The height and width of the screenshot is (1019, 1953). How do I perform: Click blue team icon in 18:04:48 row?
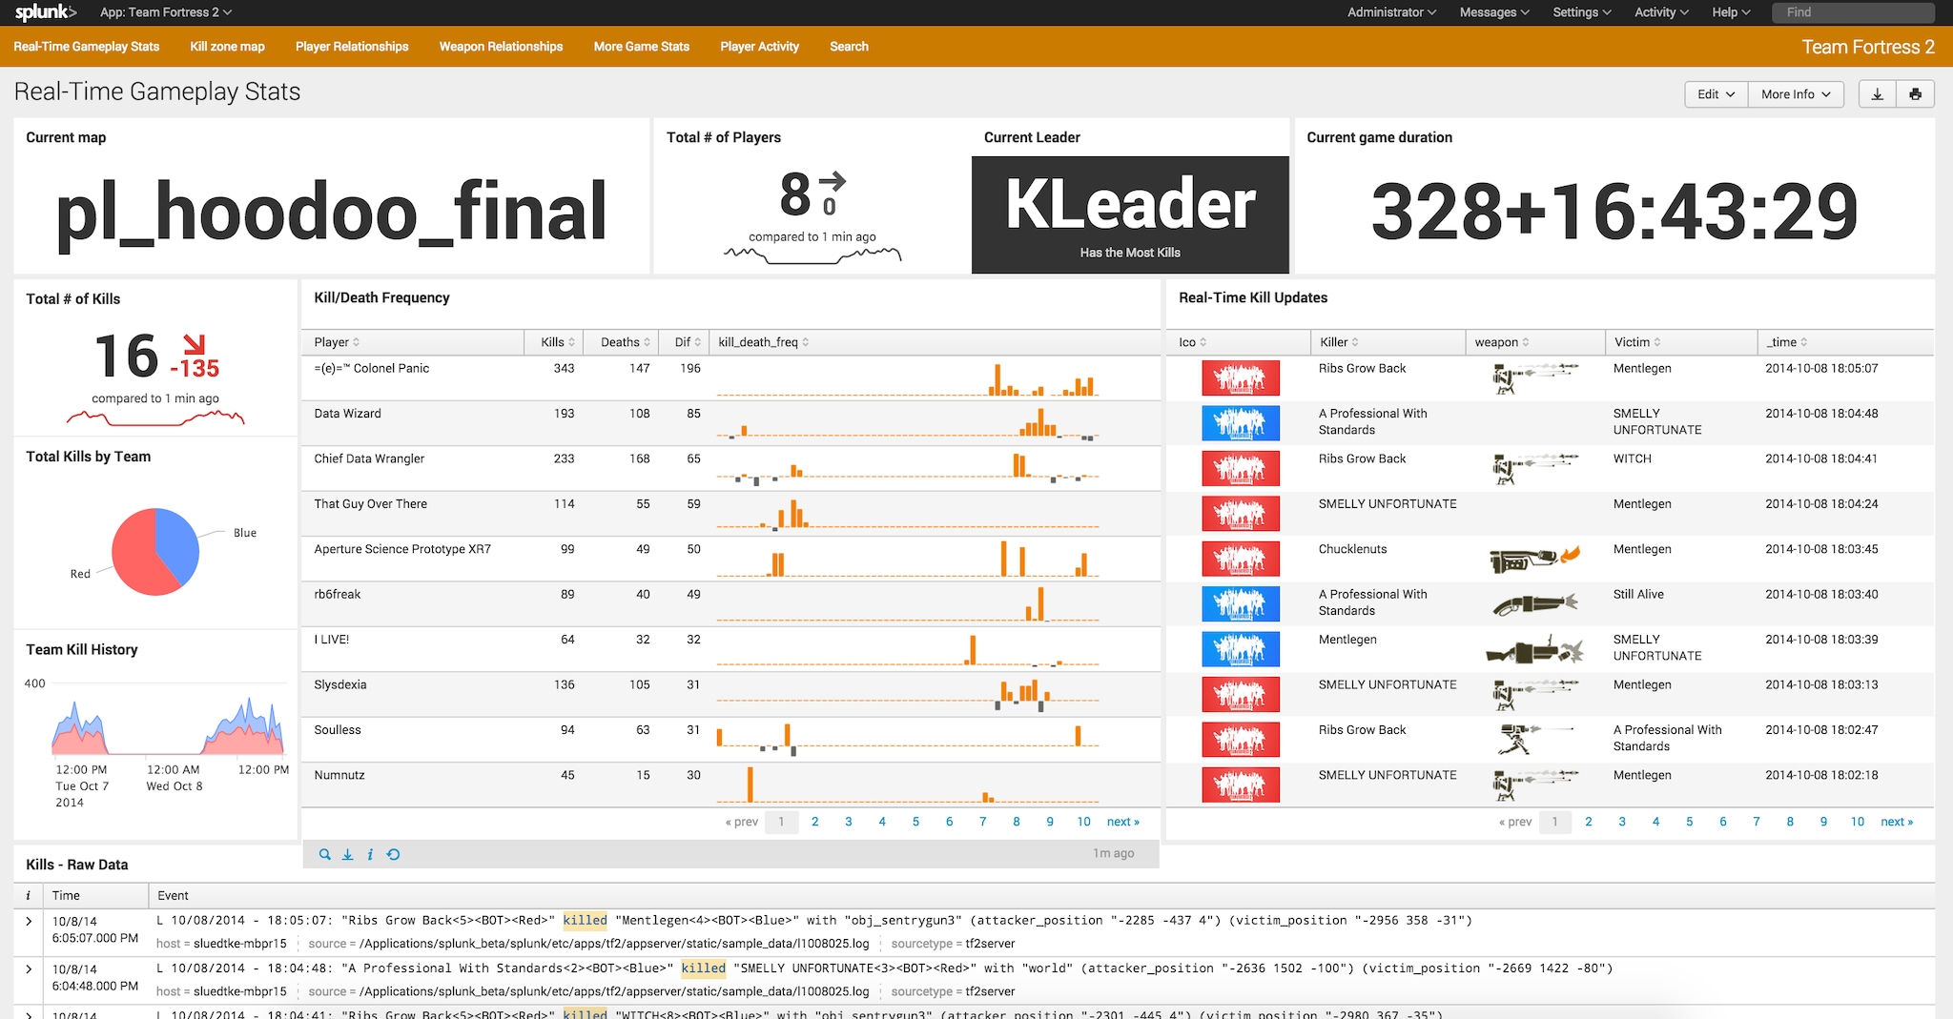(x=1240, y=423)
